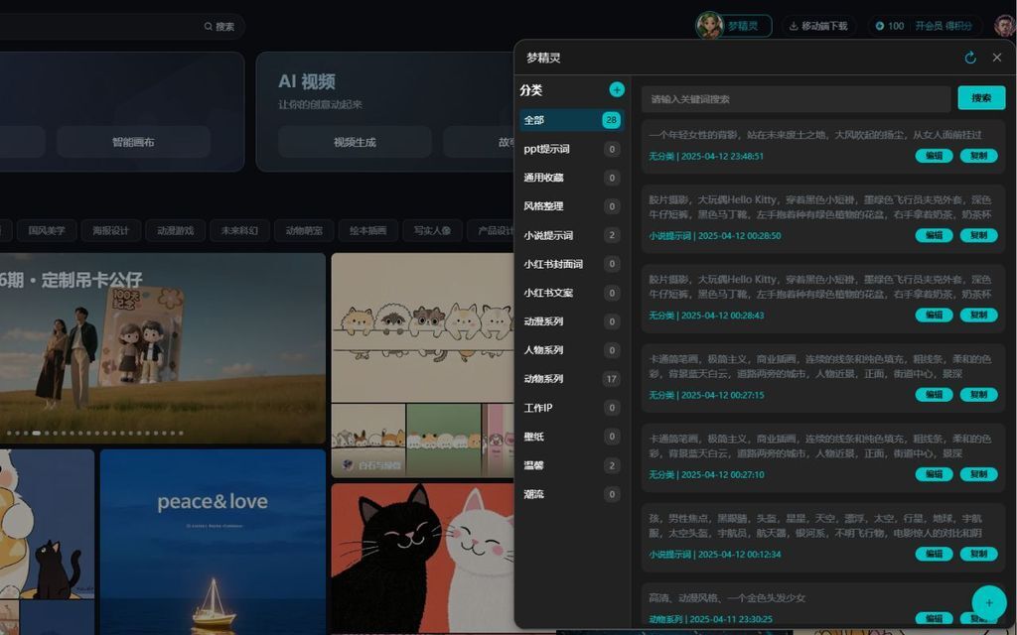Open 视频生成 button
The height and width of the screenshot is (635, 1017).
pos(355,142)
